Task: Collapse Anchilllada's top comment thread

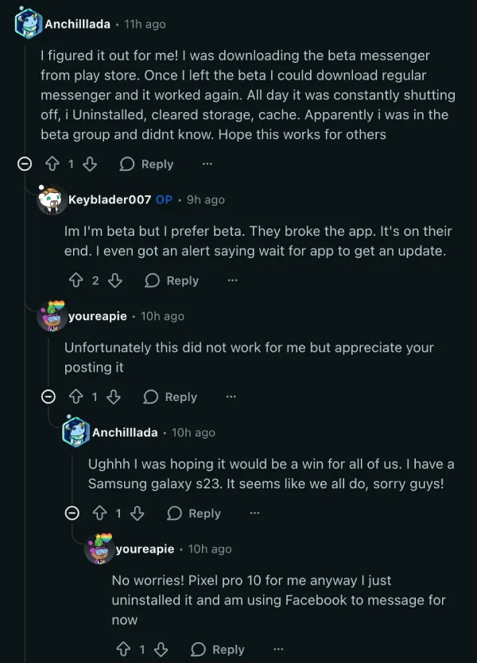Action: [x=25, y=164]
